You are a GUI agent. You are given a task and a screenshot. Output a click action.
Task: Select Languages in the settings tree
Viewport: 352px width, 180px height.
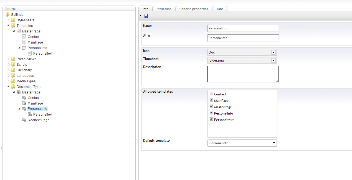point(25,75)
